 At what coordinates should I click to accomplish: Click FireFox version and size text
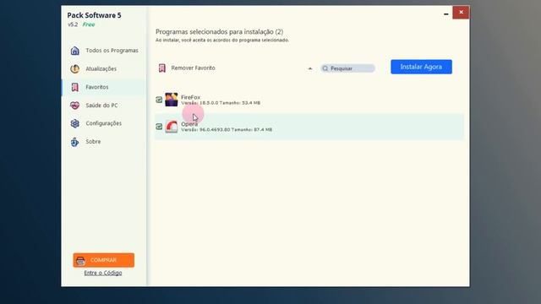pyautogui.click(x=221, y=103)
